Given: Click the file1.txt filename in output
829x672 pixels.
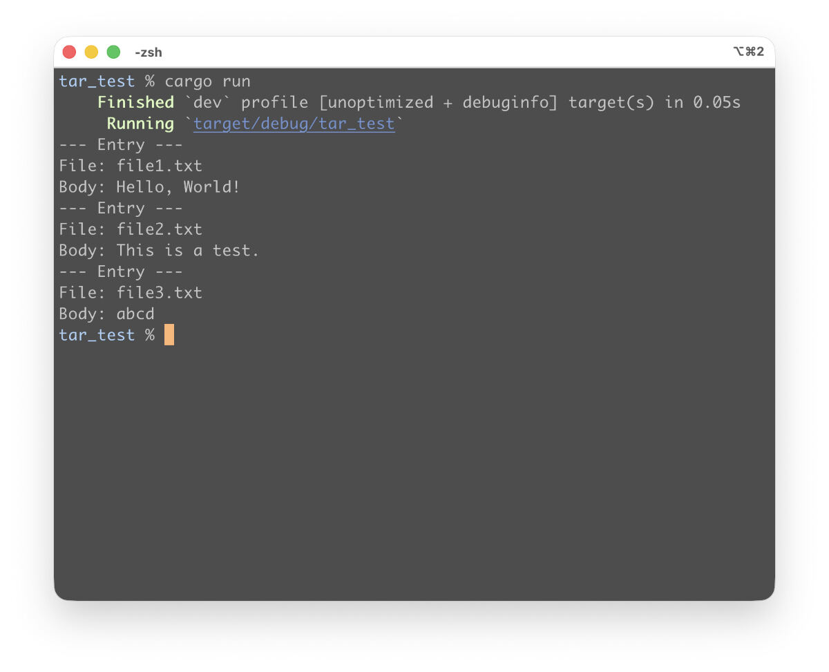Looking at the screenshot, I should pos(159,166).
